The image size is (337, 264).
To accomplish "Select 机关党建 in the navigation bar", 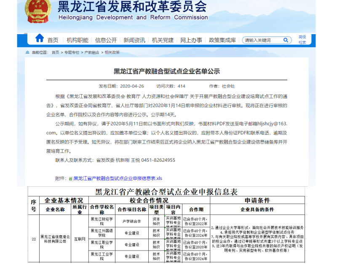I will tap(163, 40).
